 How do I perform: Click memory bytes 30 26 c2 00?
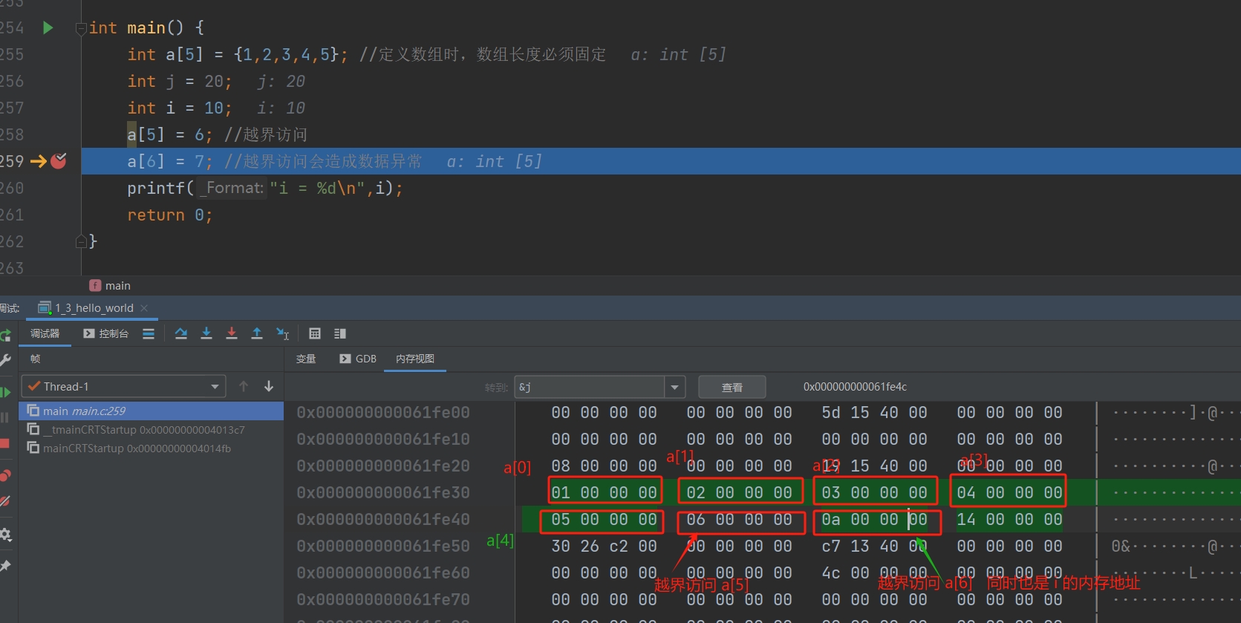click(x=604, y=546)
